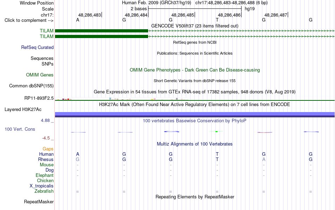Open the Layered H3K27Ac track label

[x=23, y=110]
